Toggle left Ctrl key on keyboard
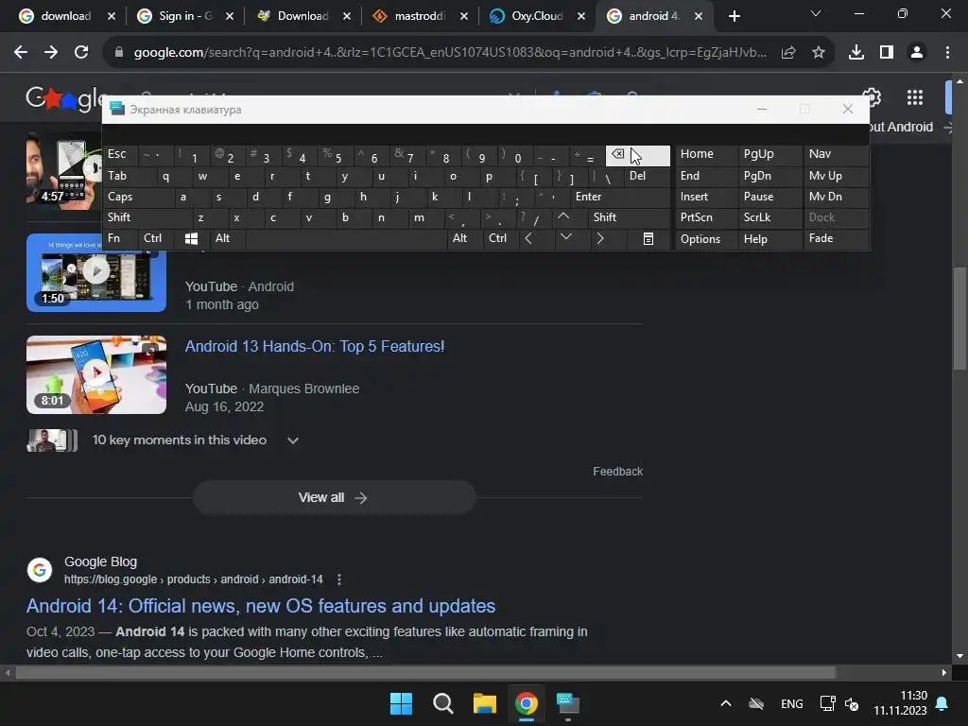 156,239
